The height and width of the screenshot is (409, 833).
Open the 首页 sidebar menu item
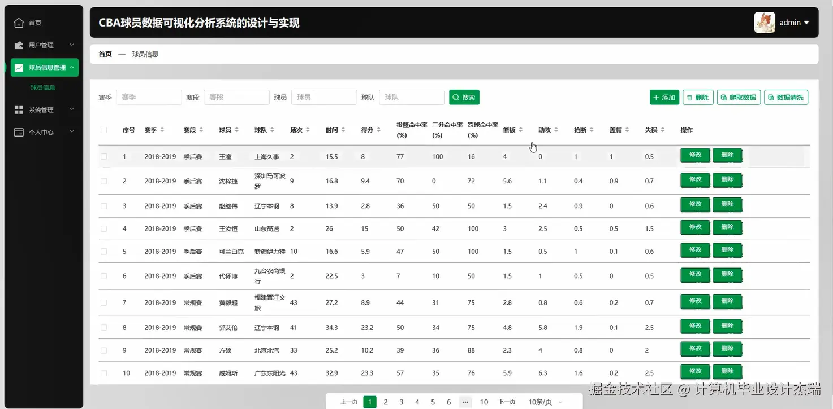point(44,23)
